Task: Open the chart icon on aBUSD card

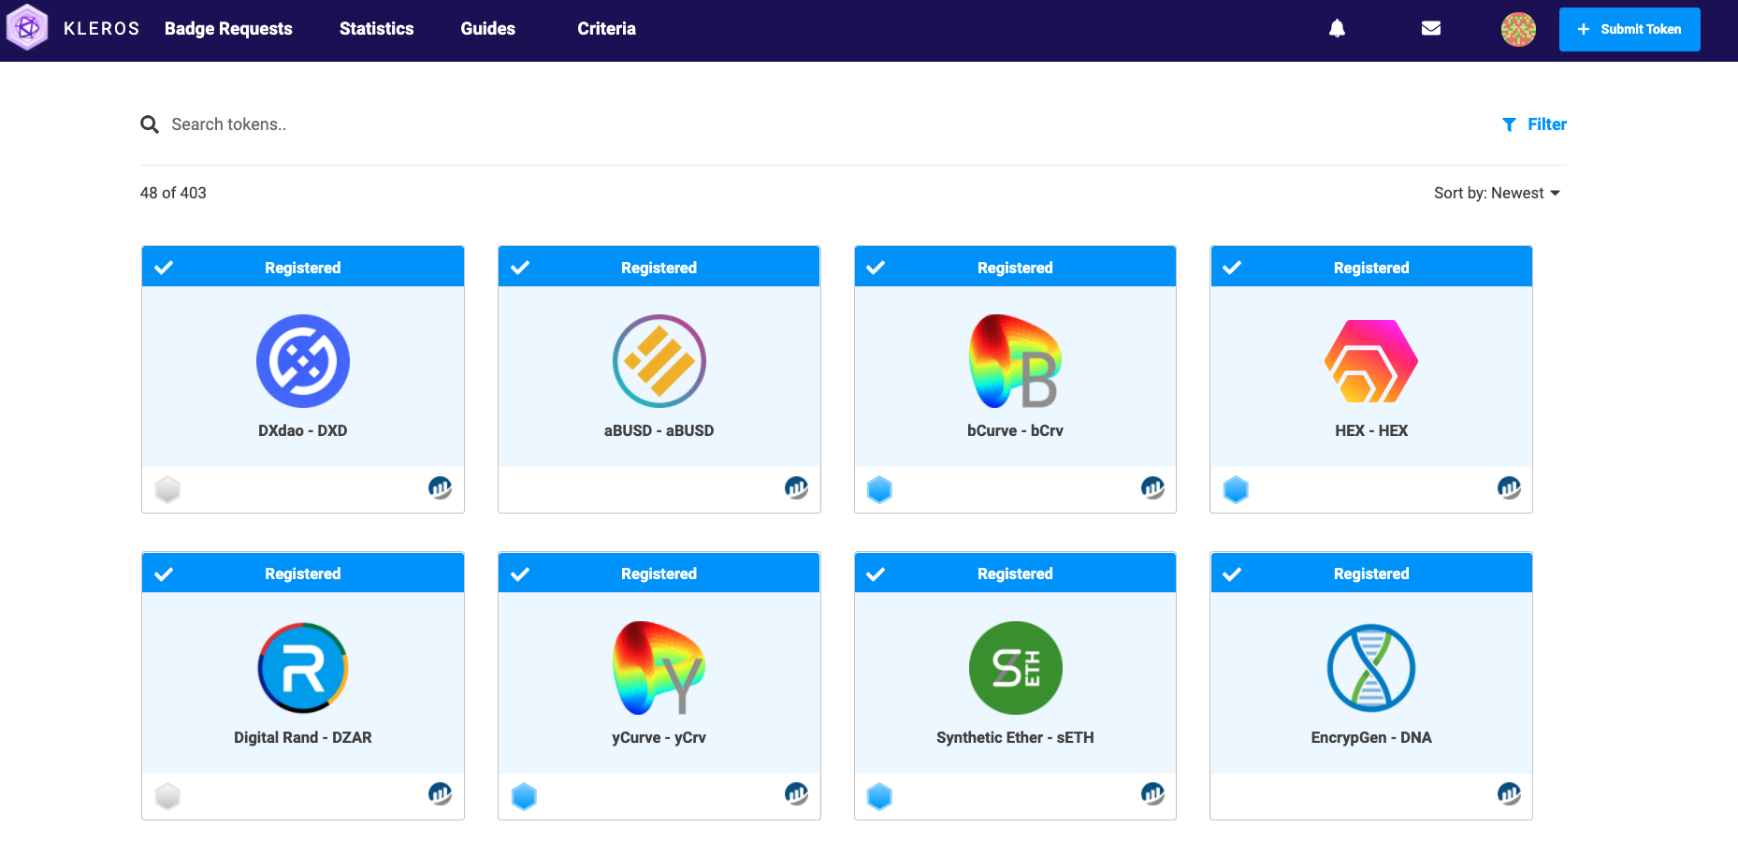Action: (796, 487)
